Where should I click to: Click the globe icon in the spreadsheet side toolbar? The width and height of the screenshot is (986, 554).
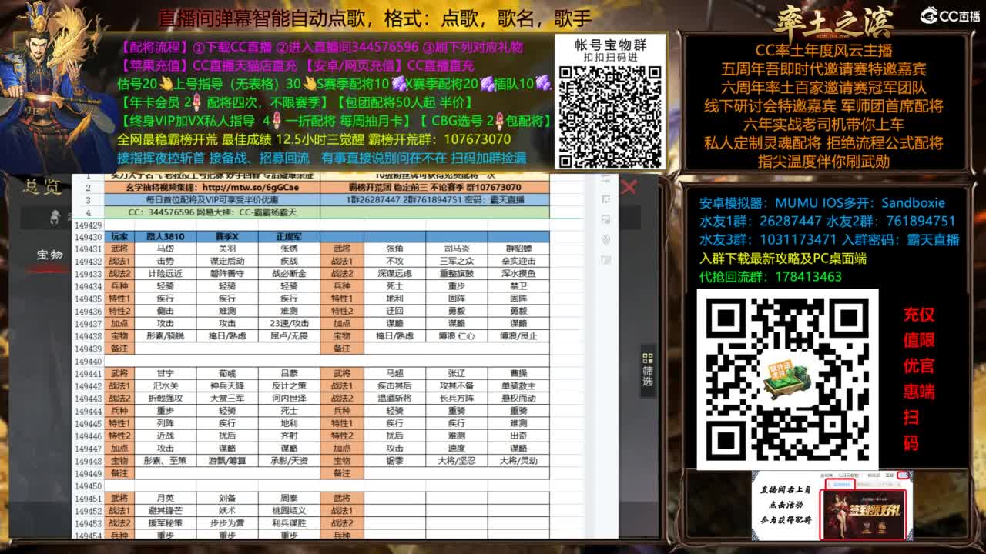pyautogui.click(x=606, y=239)
